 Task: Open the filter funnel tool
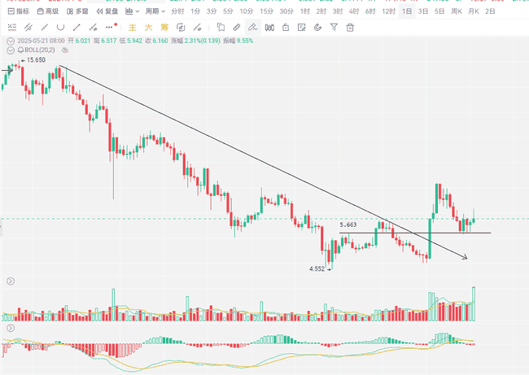(x=334, y=27)
